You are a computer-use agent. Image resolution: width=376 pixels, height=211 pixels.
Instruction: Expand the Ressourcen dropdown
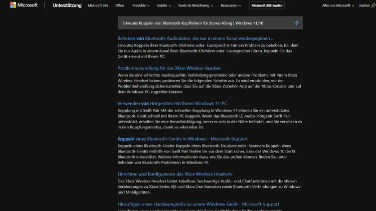pos(231,5)
